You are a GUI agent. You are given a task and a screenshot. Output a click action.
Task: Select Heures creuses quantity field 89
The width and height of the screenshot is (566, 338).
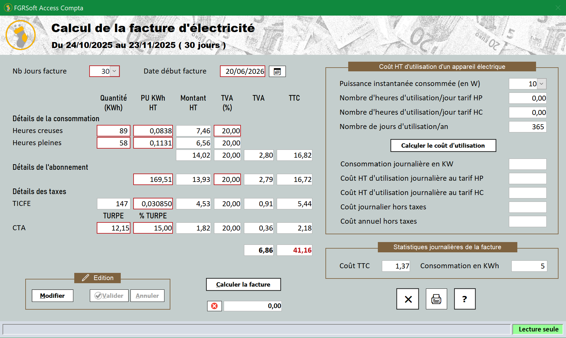(x=114, y=131)
